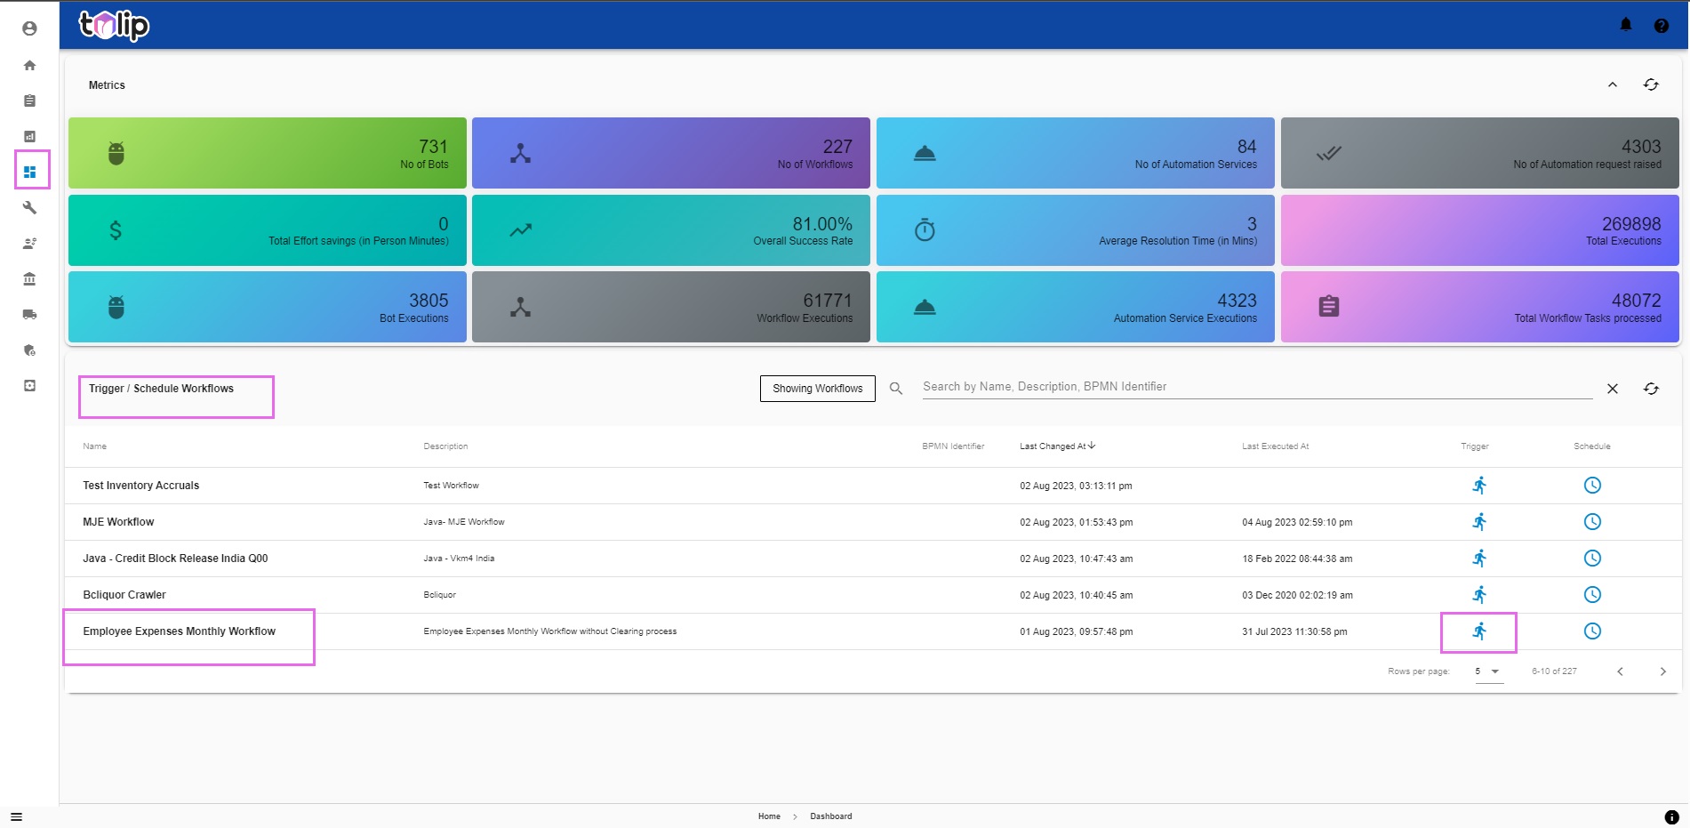
Task: Schedule the Bcliquor Crawler workflow
Action: coord(1592,595)
